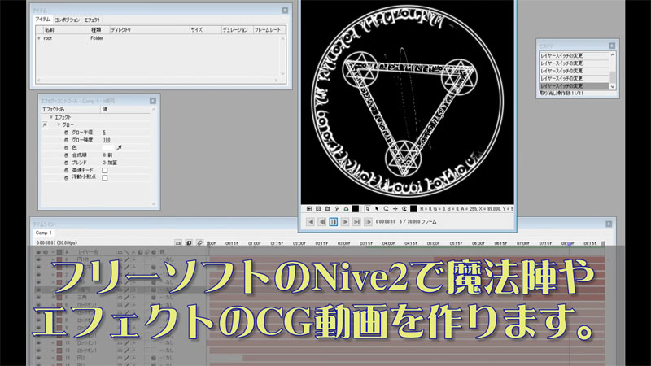Screen dimensions: 651x366
Task: Edit the グロー強度 value 100
Action: pyautogui.click(x=107, y=140)
